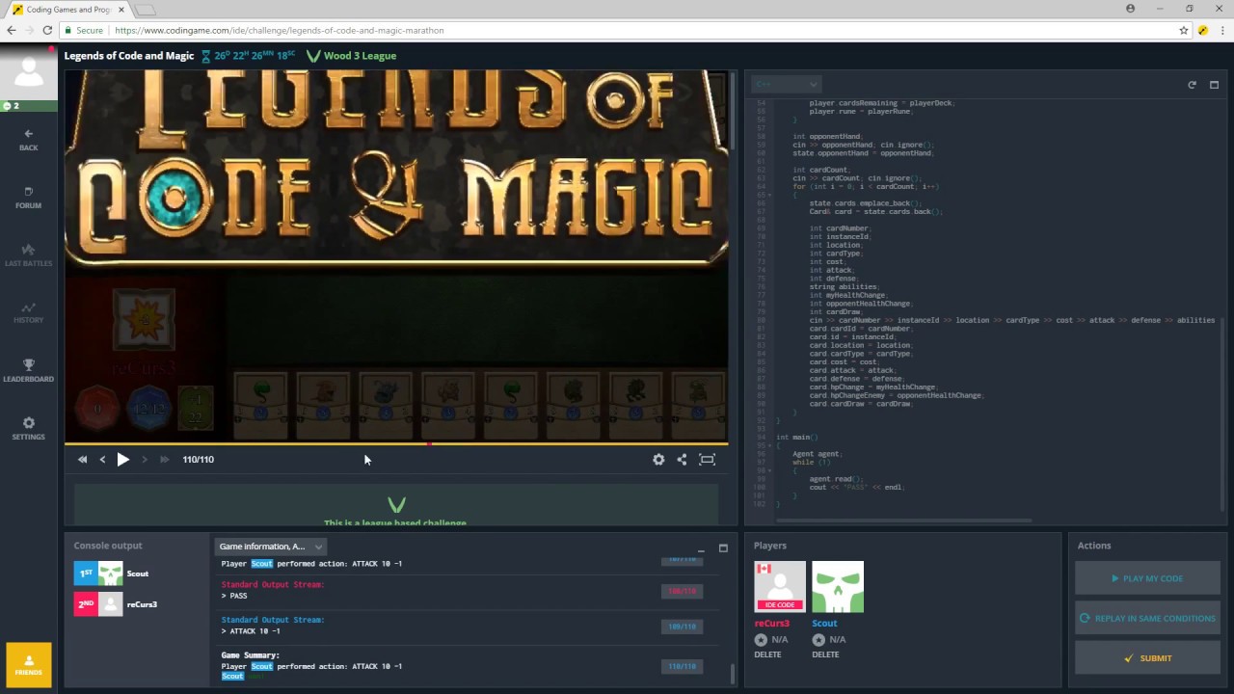Click the browser back arrow
Viewport: 1234px width, 694px height.
tap(12, 30)
